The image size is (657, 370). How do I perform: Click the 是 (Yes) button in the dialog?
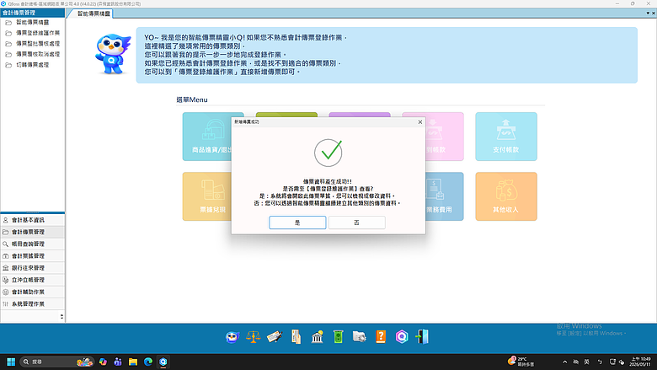[297, 223]
